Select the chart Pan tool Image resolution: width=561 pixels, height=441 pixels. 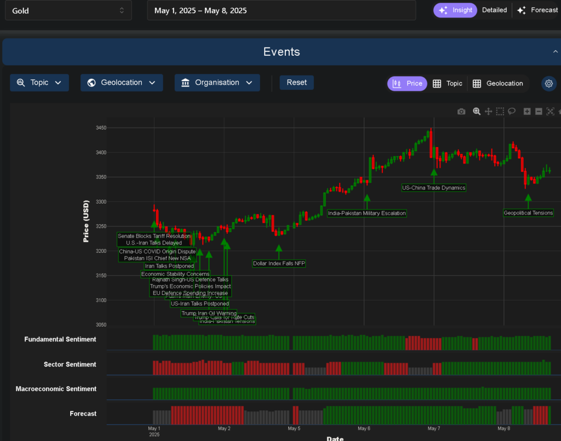point(488,112)
